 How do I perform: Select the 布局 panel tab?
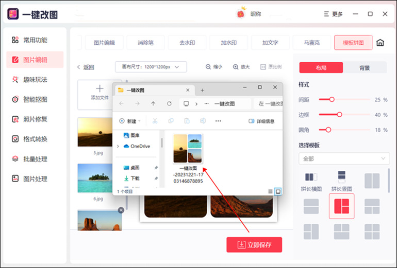point(321,68)
